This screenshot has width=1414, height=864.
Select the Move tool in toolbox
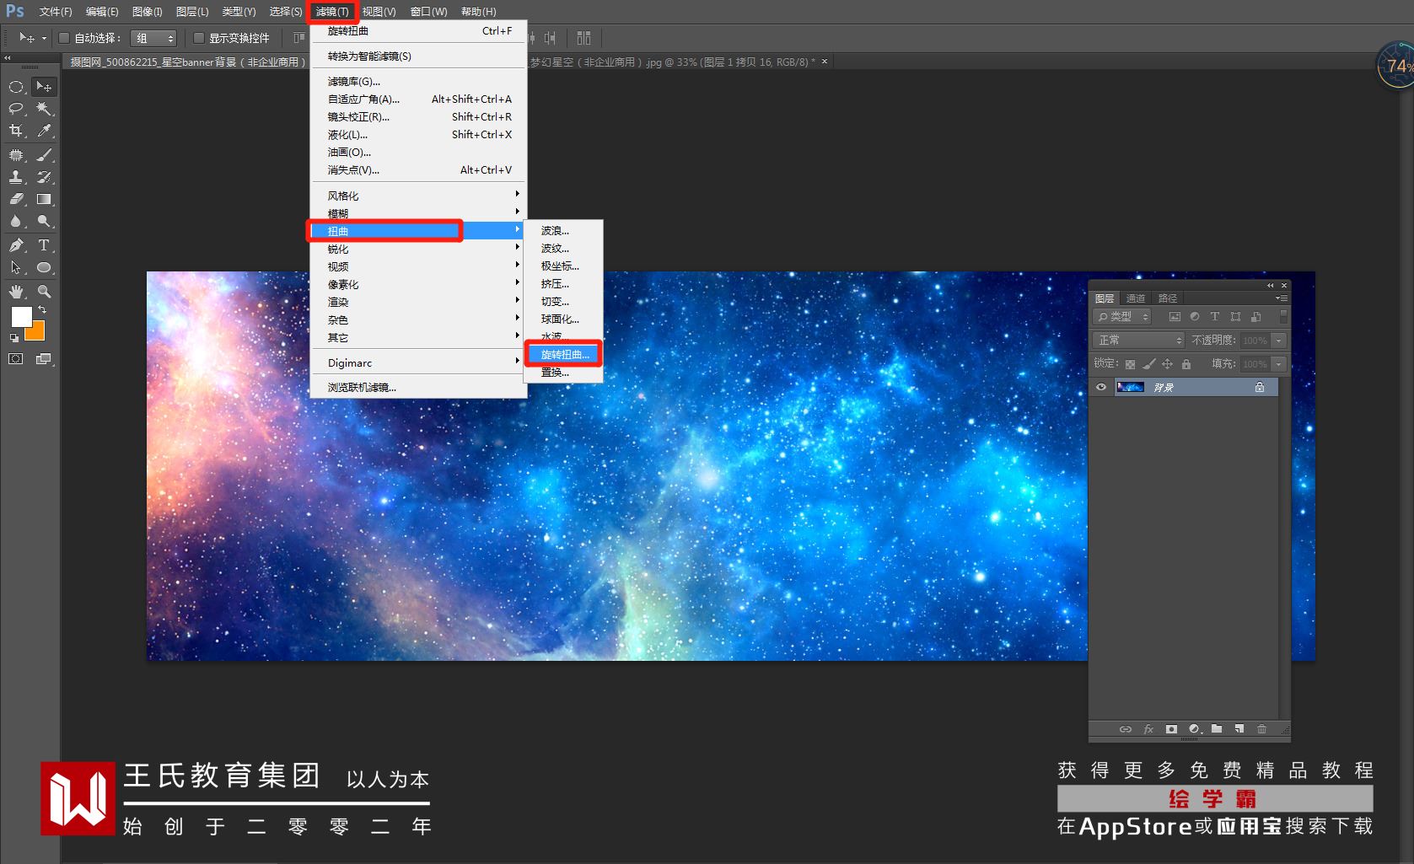[44, 87]
